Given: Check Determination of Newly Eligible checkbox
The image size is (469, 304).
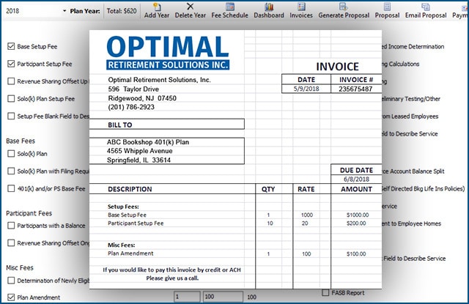Looking at the screenshot, I should tap(11, 281).
